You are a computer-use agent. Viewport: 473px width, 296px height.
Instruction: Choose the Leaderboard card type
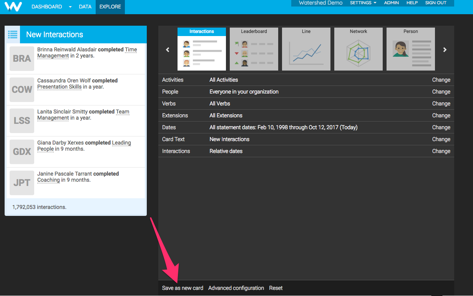(254, 49)
